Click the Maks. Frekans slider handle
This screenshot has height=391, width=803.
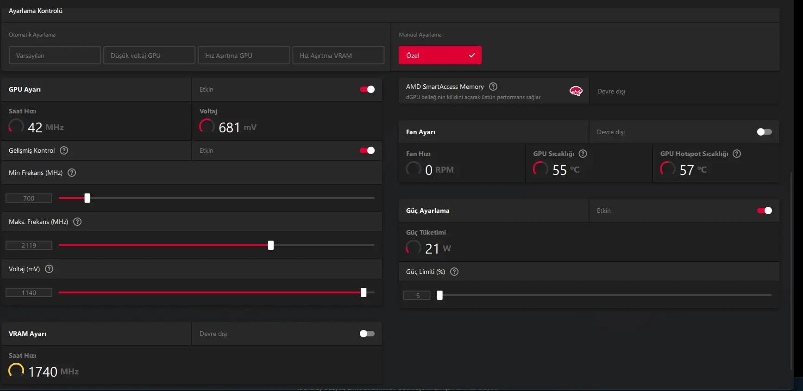pyautogui.click(x=271, y=245)
